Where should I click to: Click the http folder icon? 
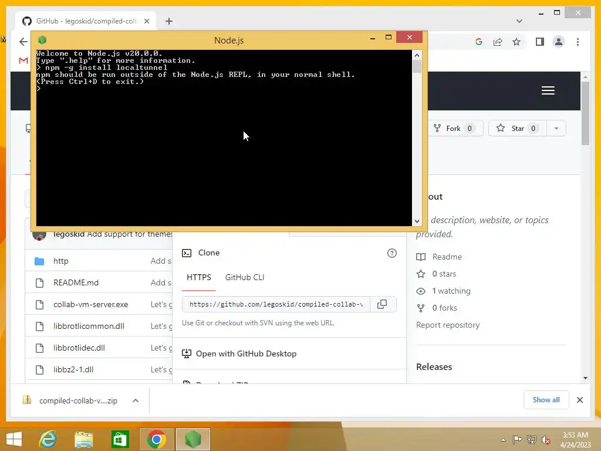(x=39, y=261)
